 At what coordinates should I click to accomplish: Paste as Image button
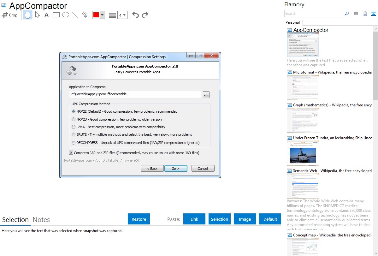(x=245, y=219)
